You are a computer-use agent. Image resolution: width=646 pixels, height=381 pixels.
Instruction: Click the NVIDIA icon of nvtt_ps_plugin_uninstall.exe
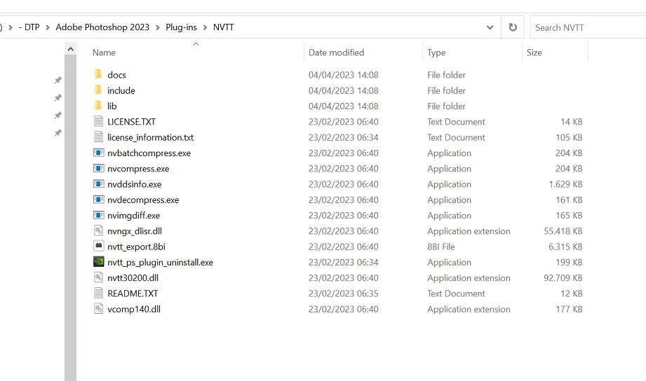click(x=98, y=263)
